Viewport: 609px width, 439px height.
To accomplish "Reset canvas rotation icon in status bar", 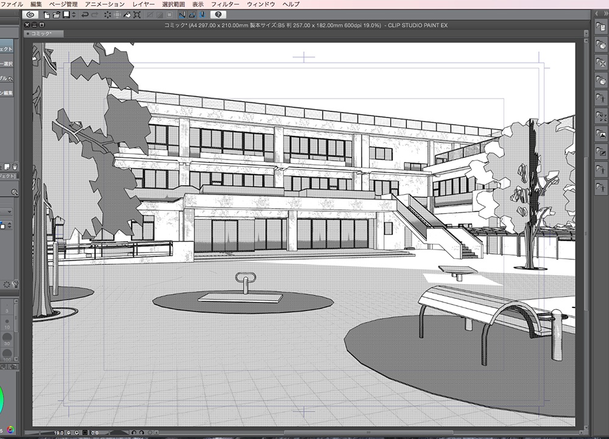I will pos(150,432).
